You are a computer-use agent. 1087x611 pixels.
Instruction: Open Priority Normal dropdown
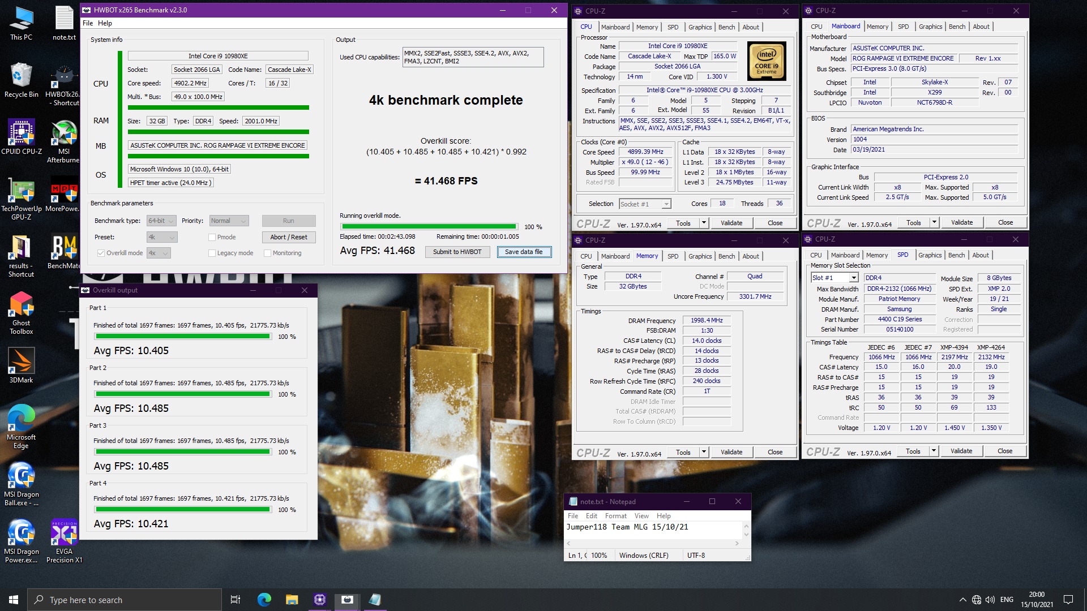229,221
